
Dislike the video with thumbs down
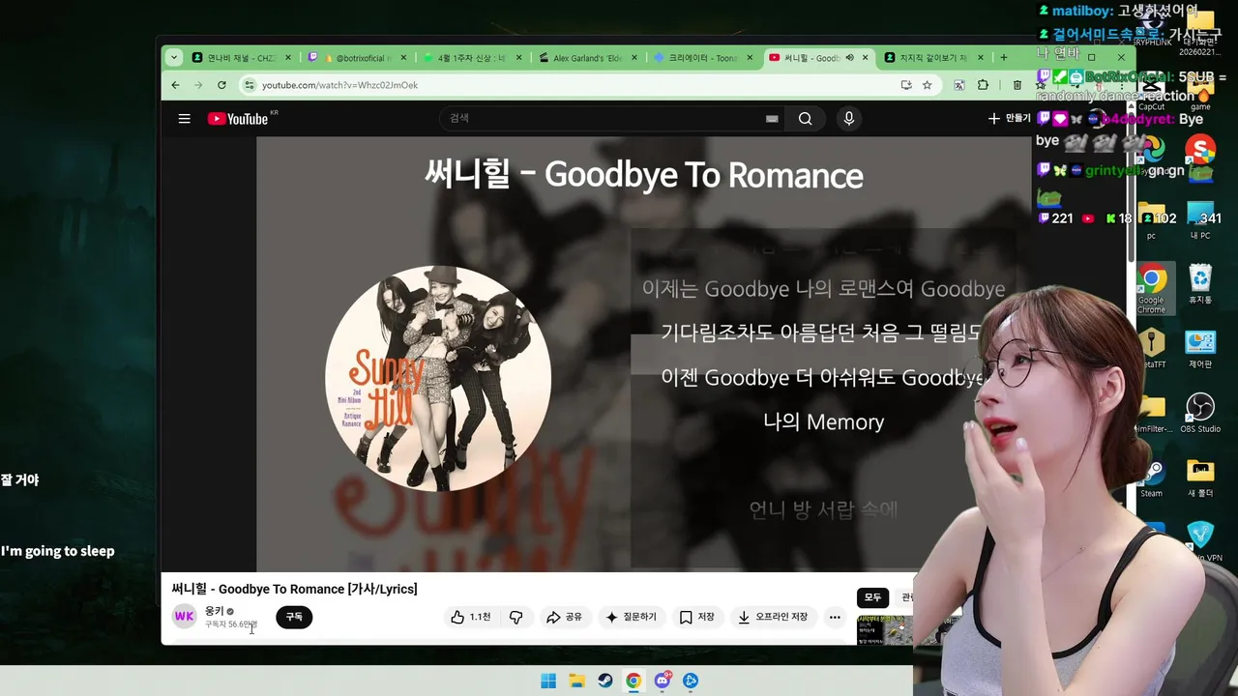(x=516, y=617)
